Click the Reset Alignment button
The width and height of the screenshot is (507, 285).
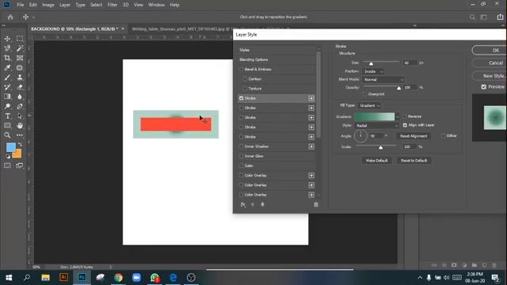coord(414,136)
